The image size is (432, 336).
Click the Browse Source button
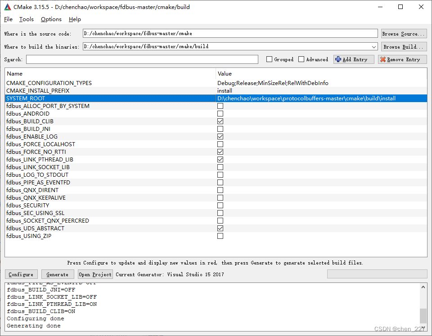click(404, 33)
